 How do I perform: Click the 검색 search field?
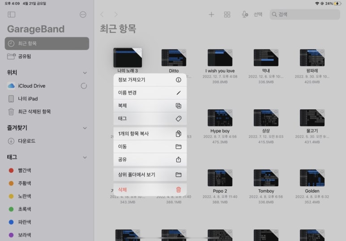point(305,15)
